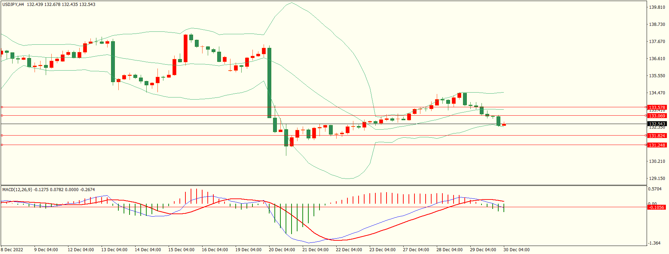Click the large green candle on 20 Dec
669x254 pixels.
pos(269,83)
